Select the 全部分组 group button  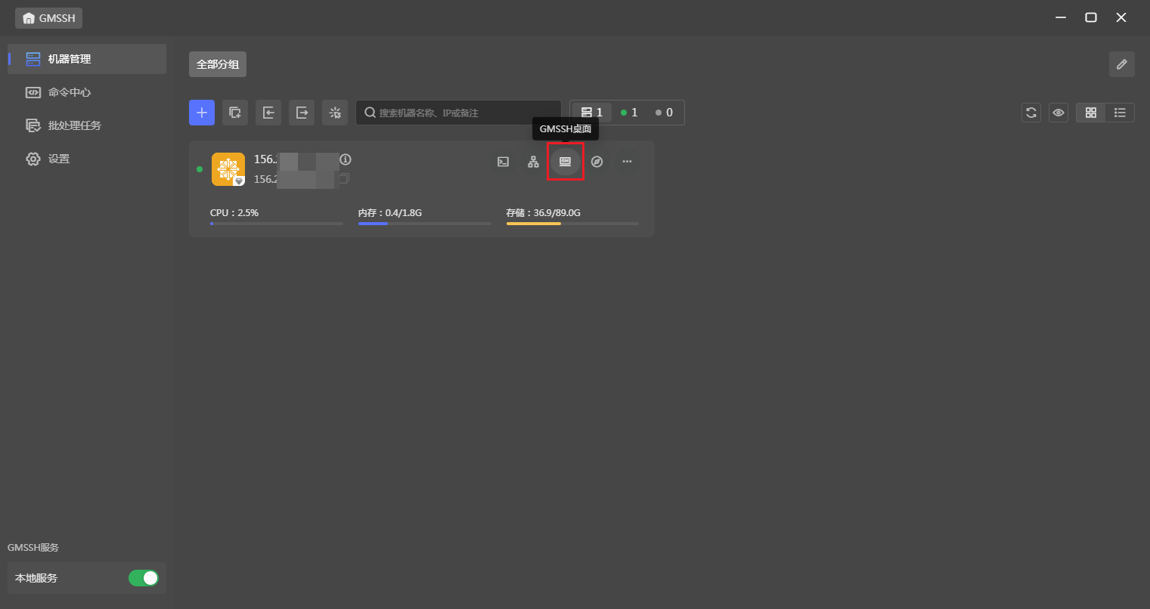218,64
